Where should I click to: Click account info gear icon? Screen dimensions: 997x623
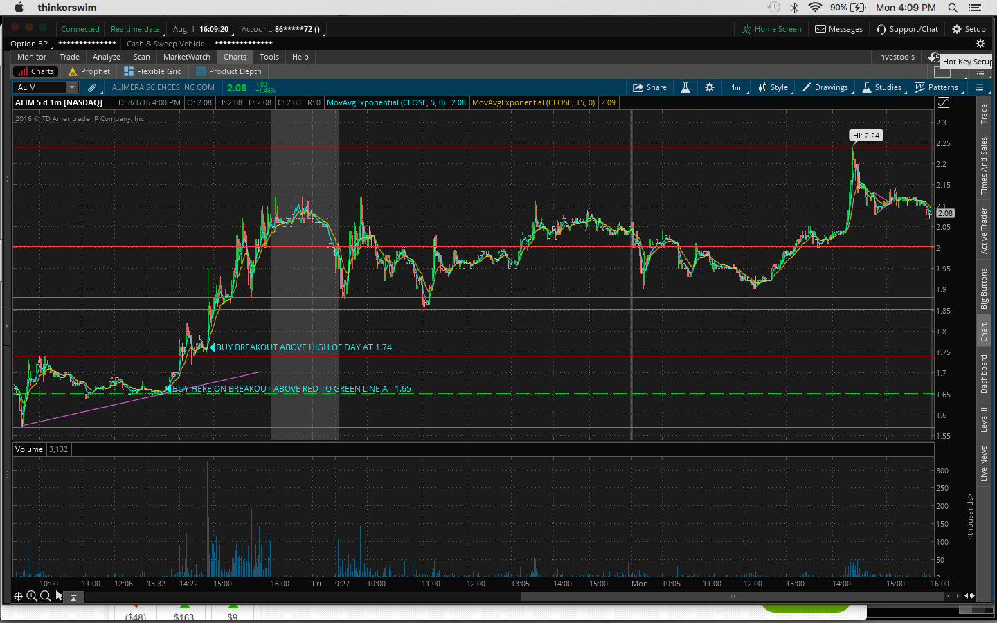[980, 44]
